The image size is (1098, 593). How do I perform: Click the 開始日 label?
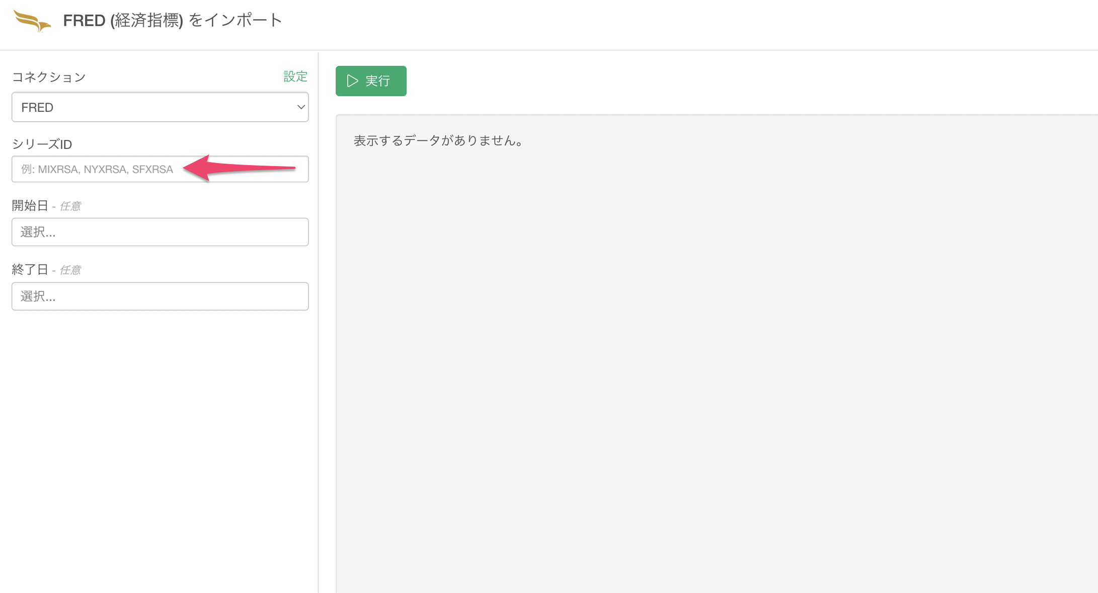tap(30, 205)
